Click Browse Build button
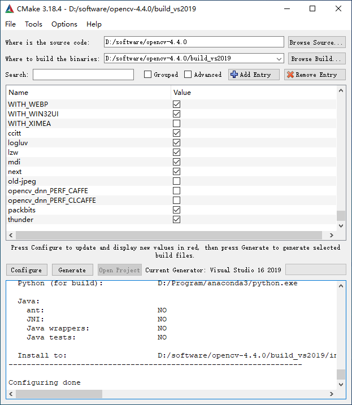 316,59
